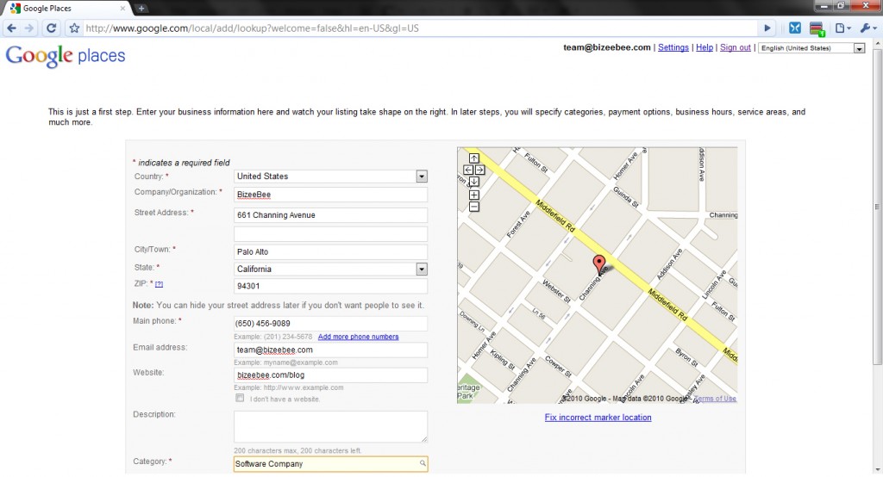Click the team@bizeebee.com account text
The width and height of the screenshot is (883, 477).
click(x=607, y=48)
